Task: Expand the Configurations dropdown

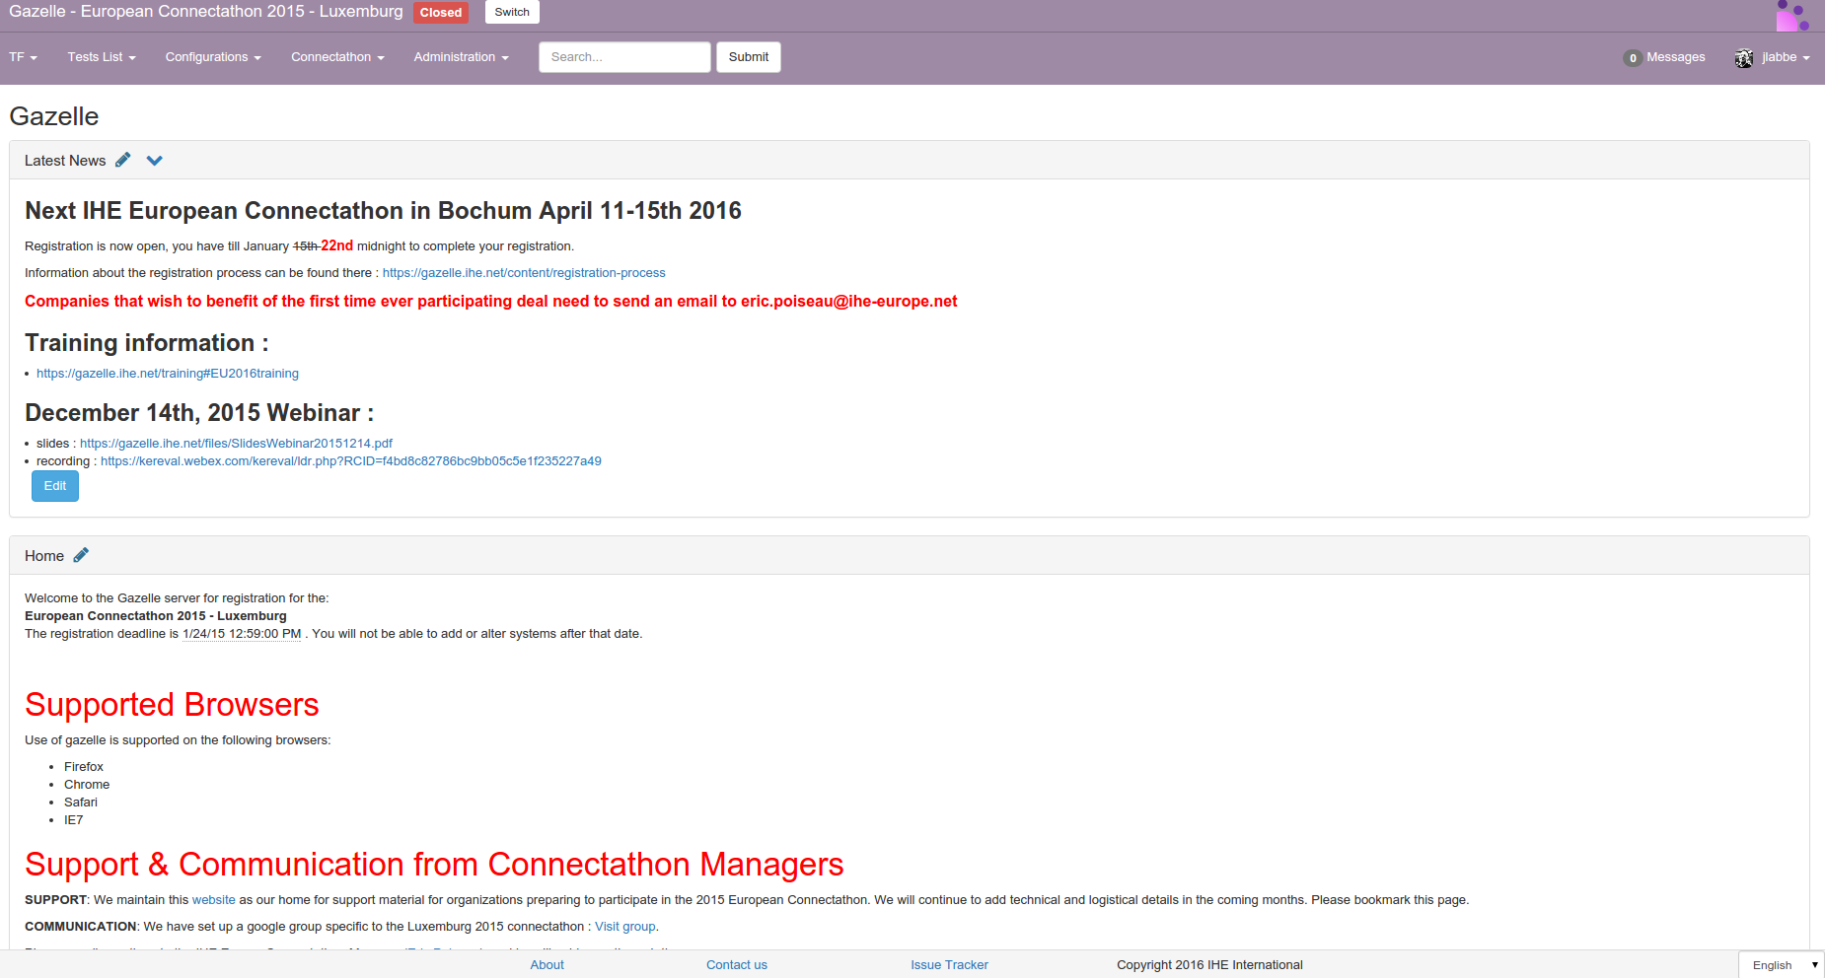Action: click(x=212, y=57)
